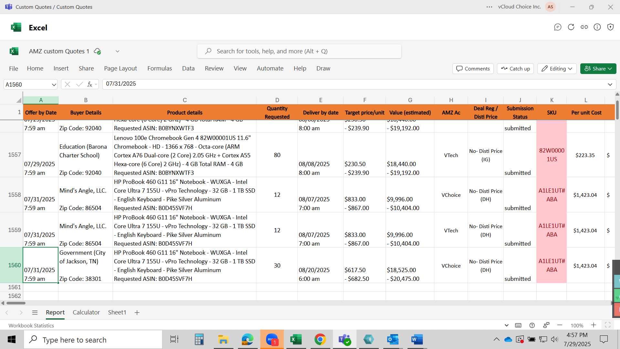Click the reload tab icon
Image resolution: width=620 pixels, height=349 pixels.
click(571, 27)
